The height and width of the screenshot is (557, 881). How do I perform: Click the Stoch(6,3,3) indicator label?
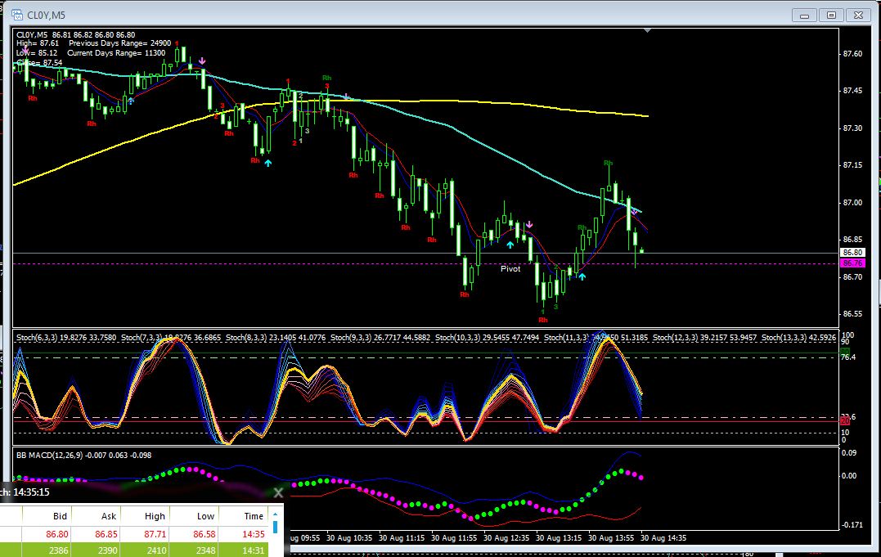[x=65, y=338]
